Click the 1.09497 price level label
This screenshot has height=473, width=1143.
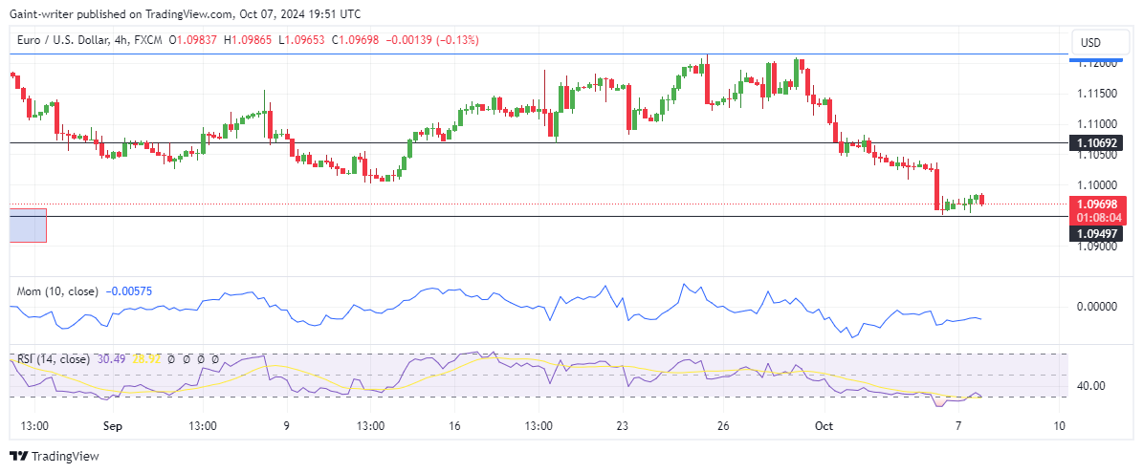(1095, 233)
